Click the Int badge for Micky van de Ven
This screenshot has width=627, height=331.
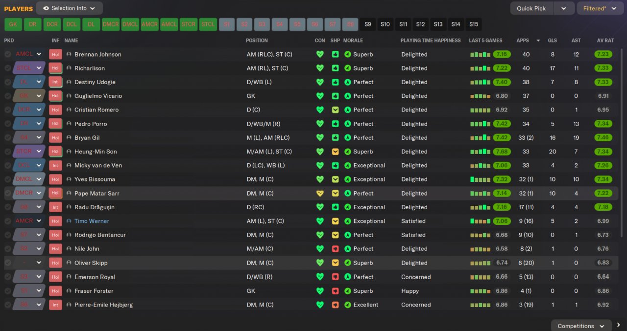55,166
